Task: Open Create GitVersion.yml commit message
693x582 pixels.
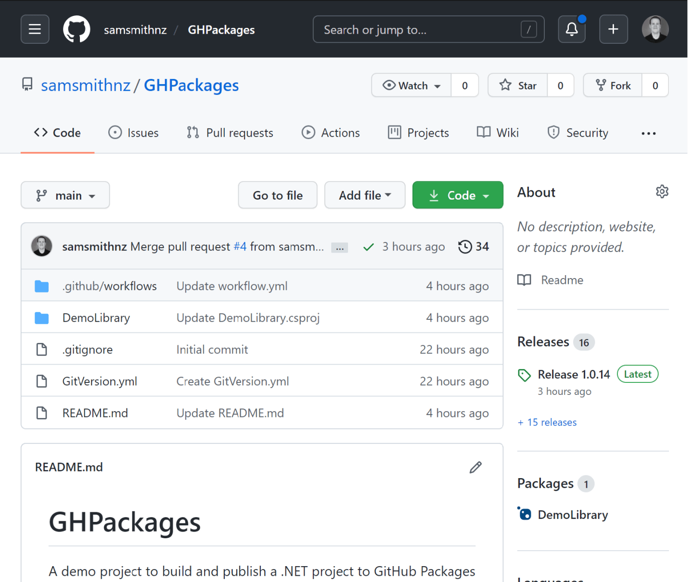Action: coord(233,381)
